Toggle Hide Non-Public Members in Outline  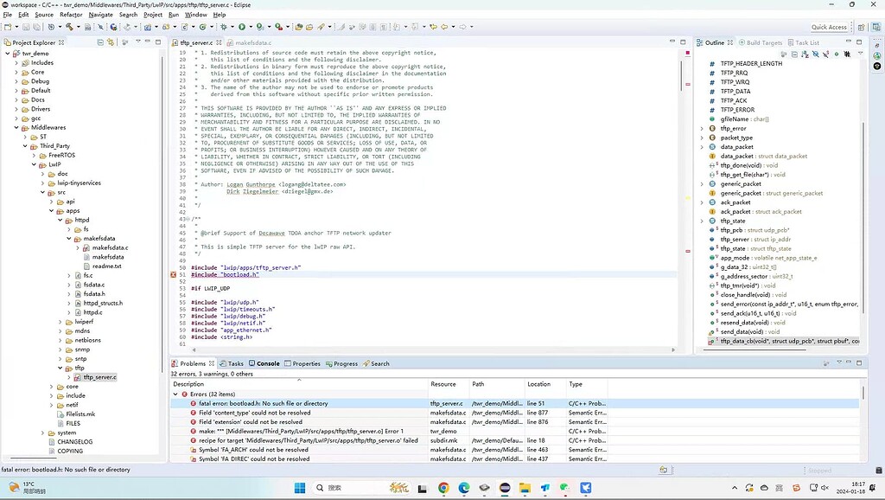pyautogui.click(x=837, y=54)
